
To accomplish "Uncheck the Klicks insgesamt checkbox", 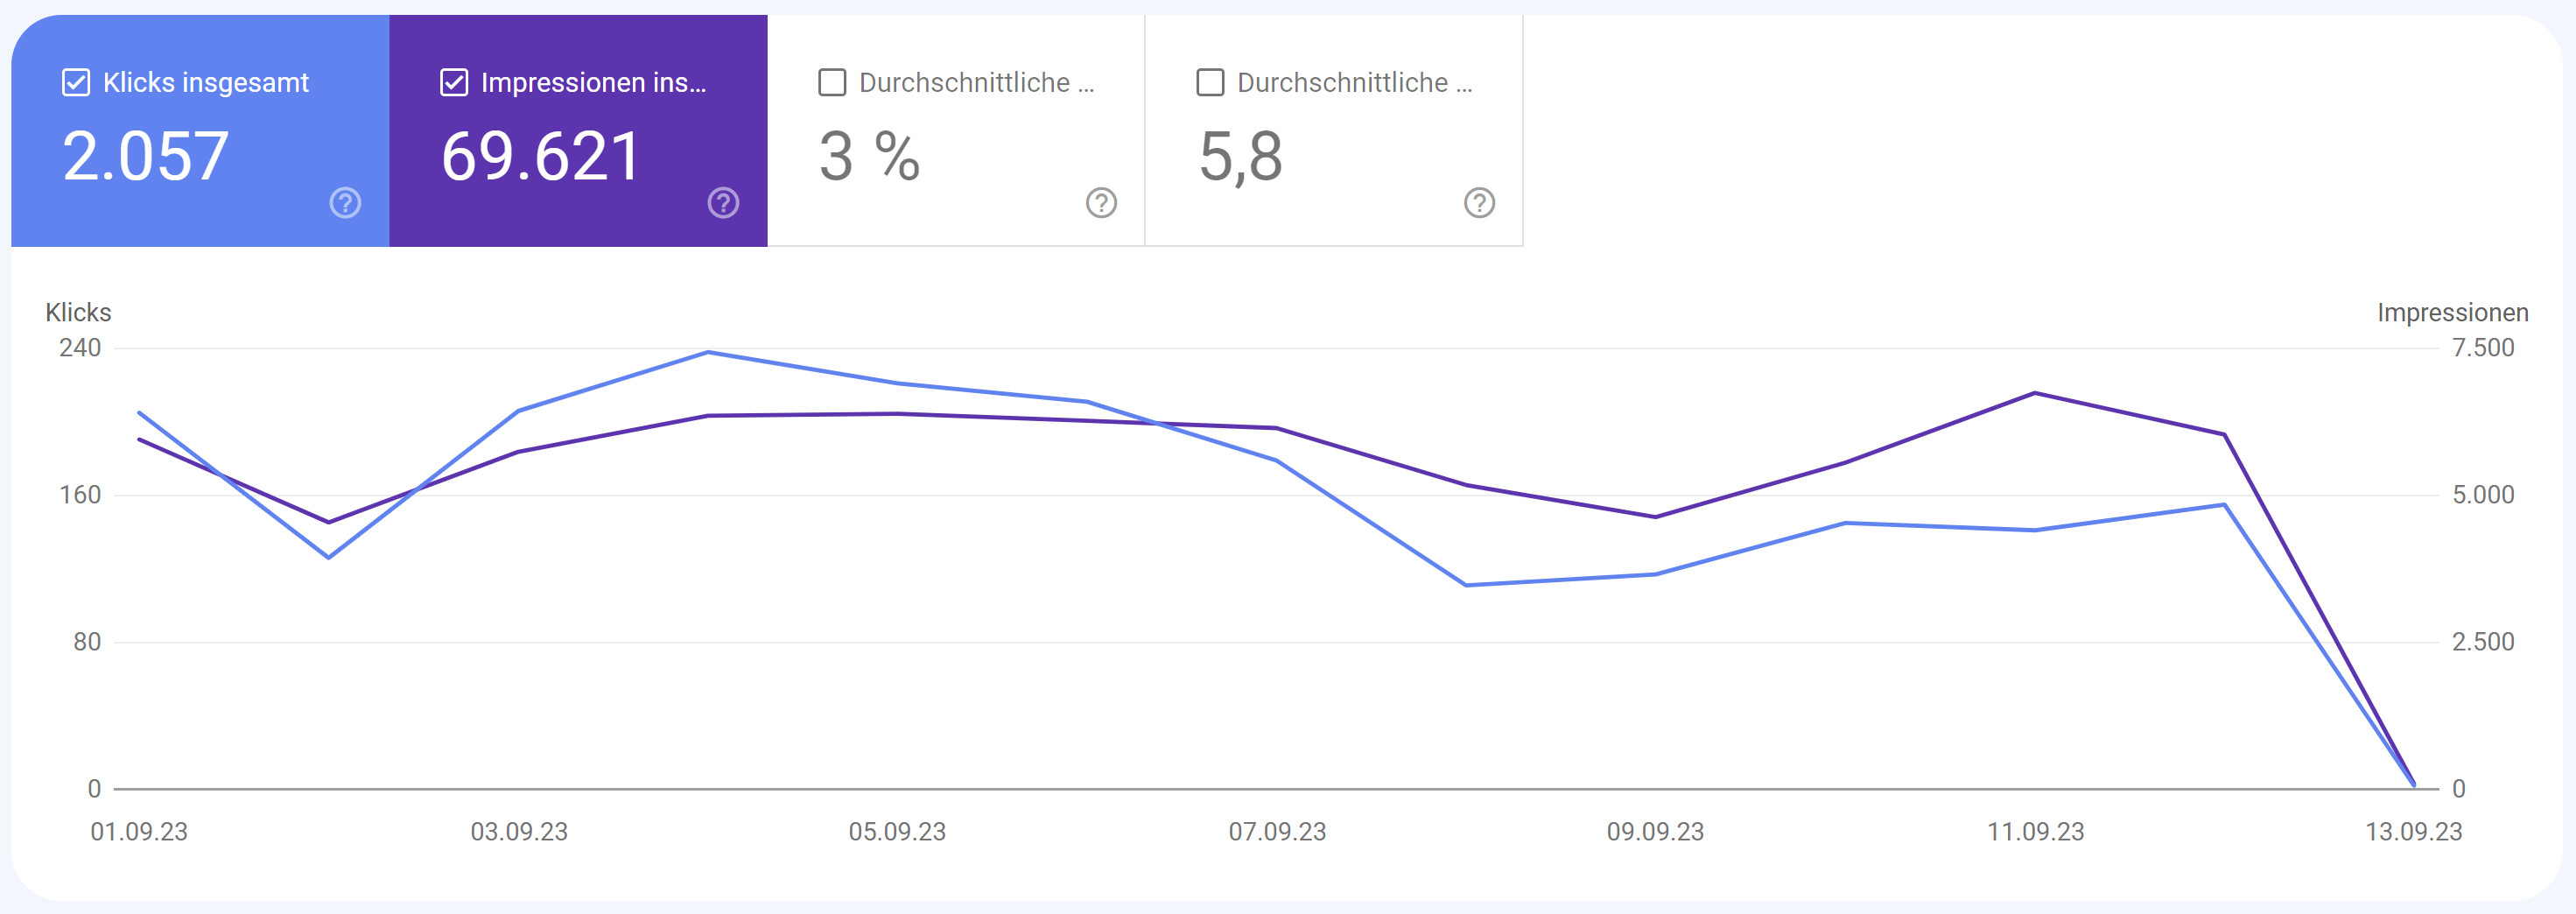I will [74, 82].
